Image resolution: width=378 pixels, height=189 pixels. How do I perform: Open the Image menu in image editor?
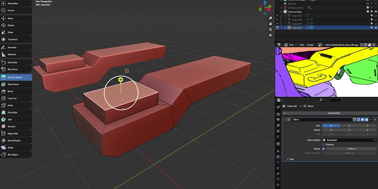(310, 45)
